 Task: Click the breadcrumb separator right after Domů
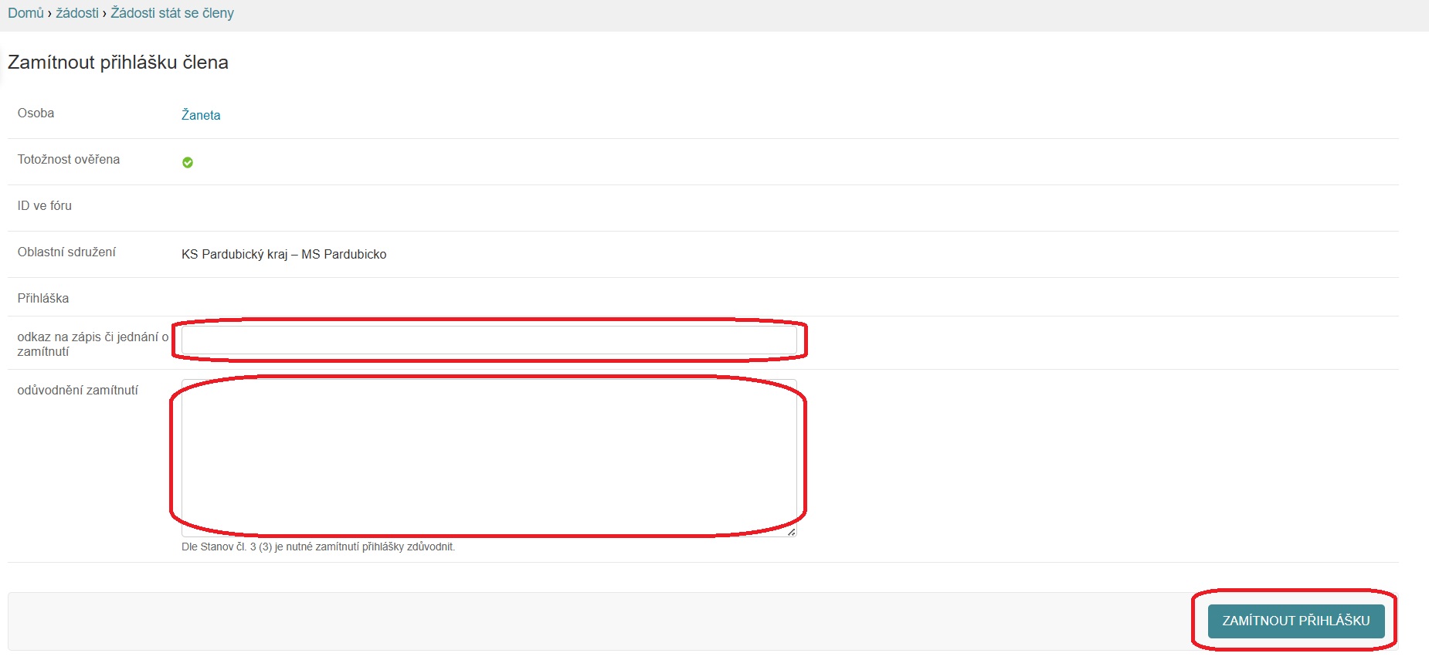tap(50, 13)
